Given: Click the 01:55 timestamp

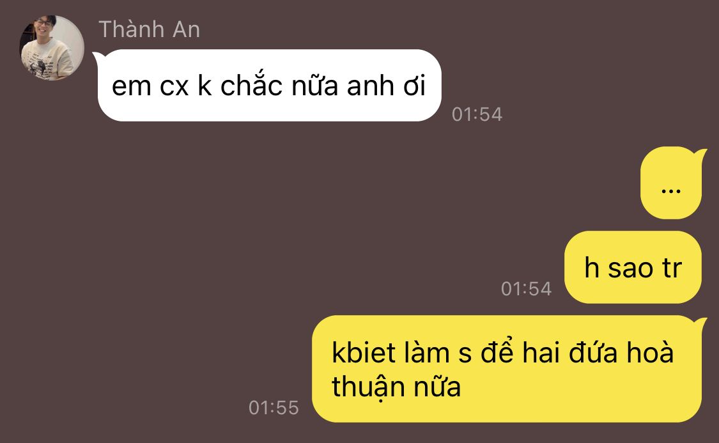Looking at the screenshot, I should (274, 408).
